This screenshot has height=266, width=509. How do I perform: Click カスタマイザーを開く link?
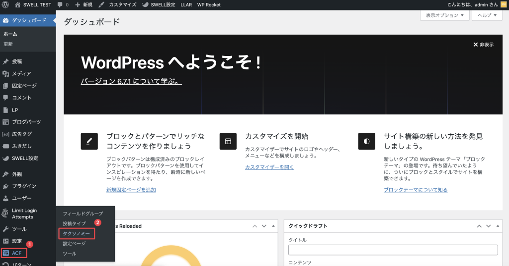(269, 167)
